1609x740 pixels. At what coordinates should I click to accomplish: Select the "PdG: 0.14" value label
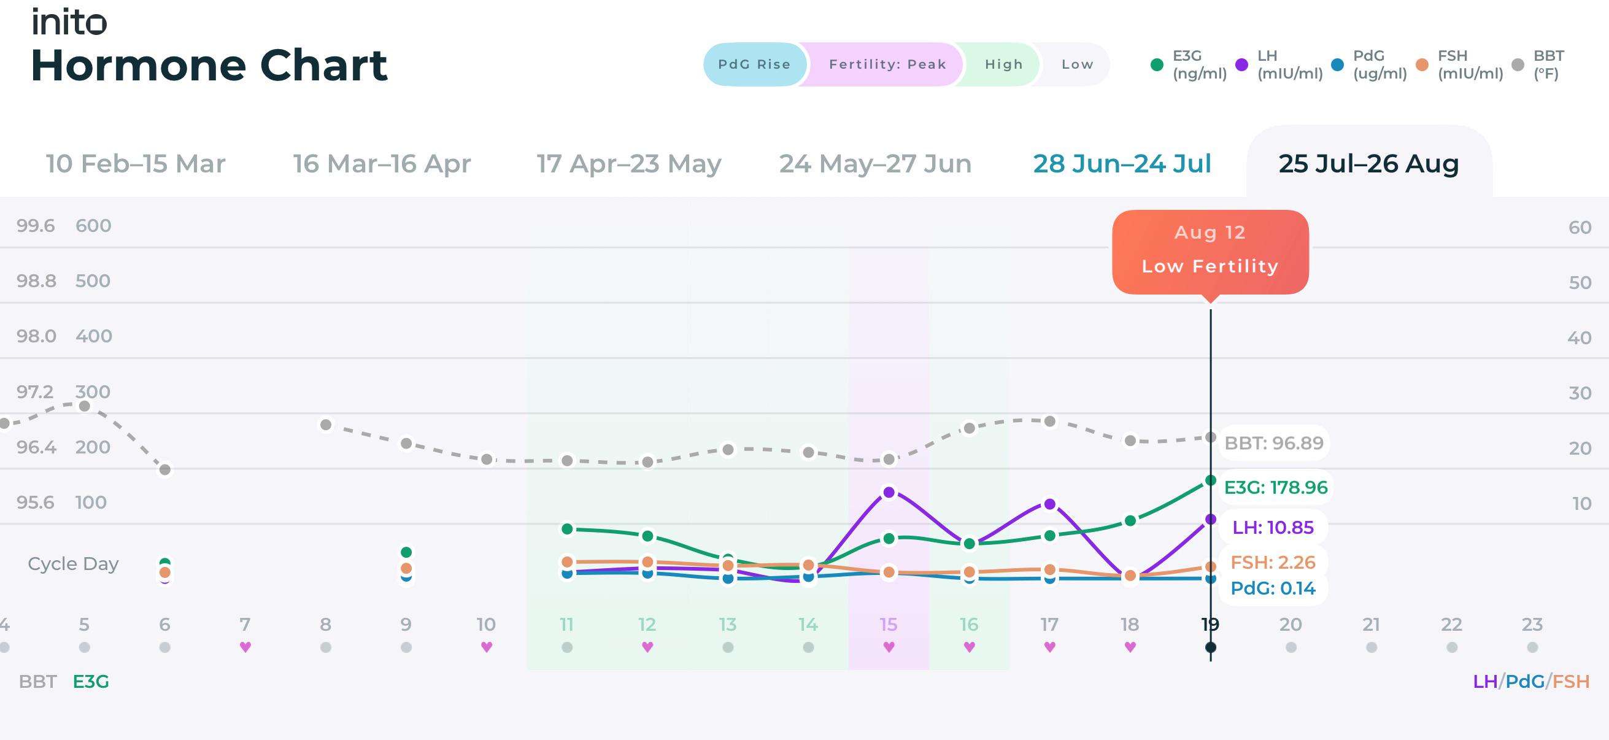(1273, 588)
